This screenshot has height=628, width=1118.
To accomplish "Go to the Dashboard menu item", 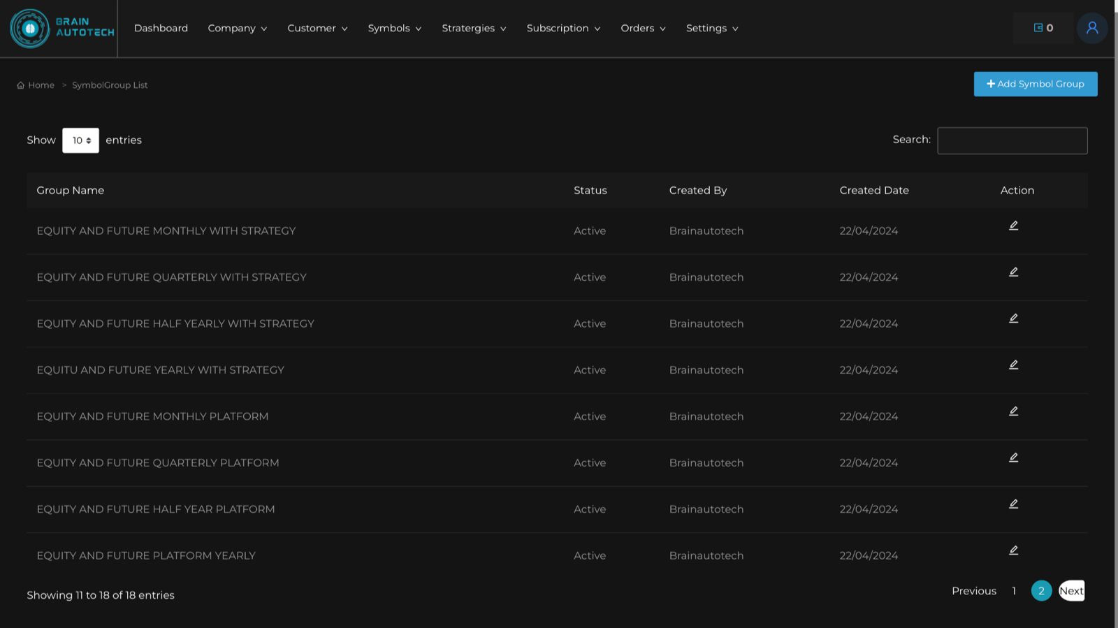I will (161, 29).
